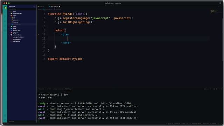Click the macOS green zoom window button
Screen dimensions: 224x126
pos(9,3)
